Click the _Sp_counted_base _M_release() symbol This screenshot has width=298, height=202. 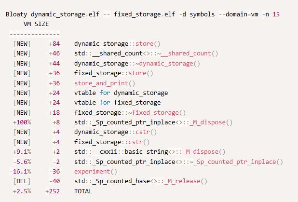coord(140,181)
